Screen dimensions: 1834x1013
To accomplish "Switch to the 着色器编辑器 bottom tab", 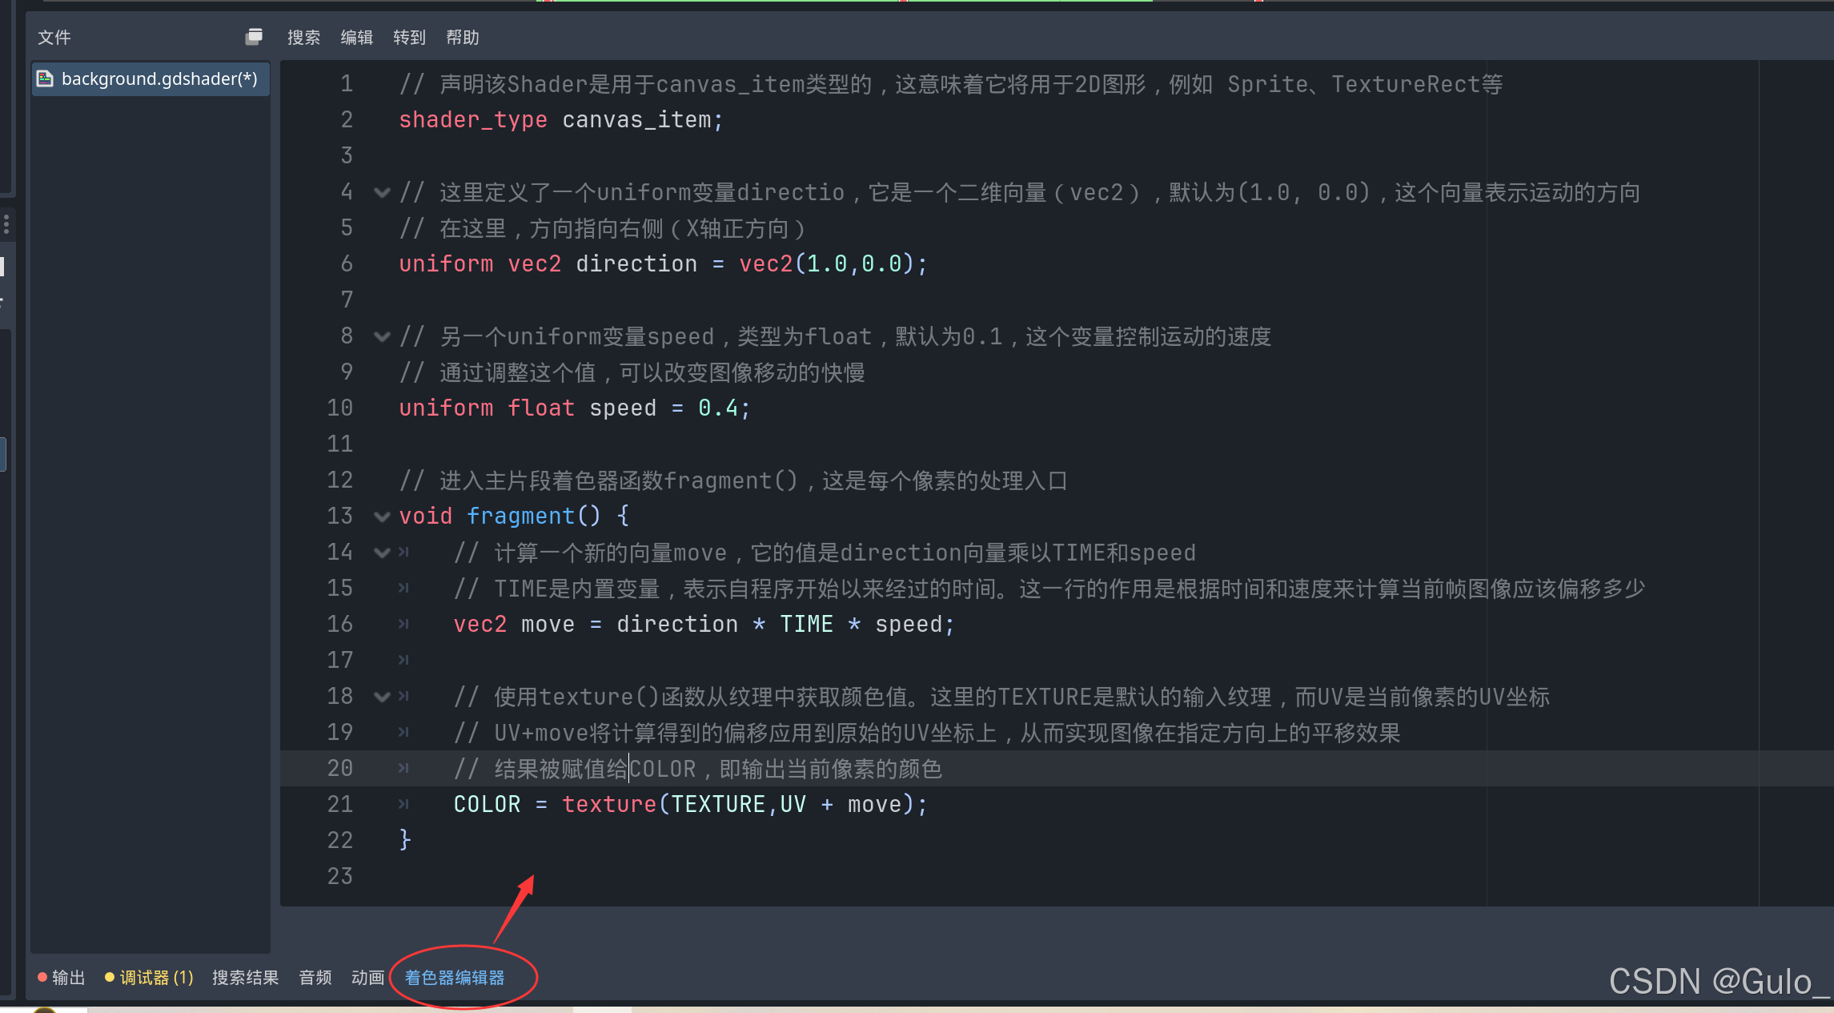I will (x=453, y=977).
